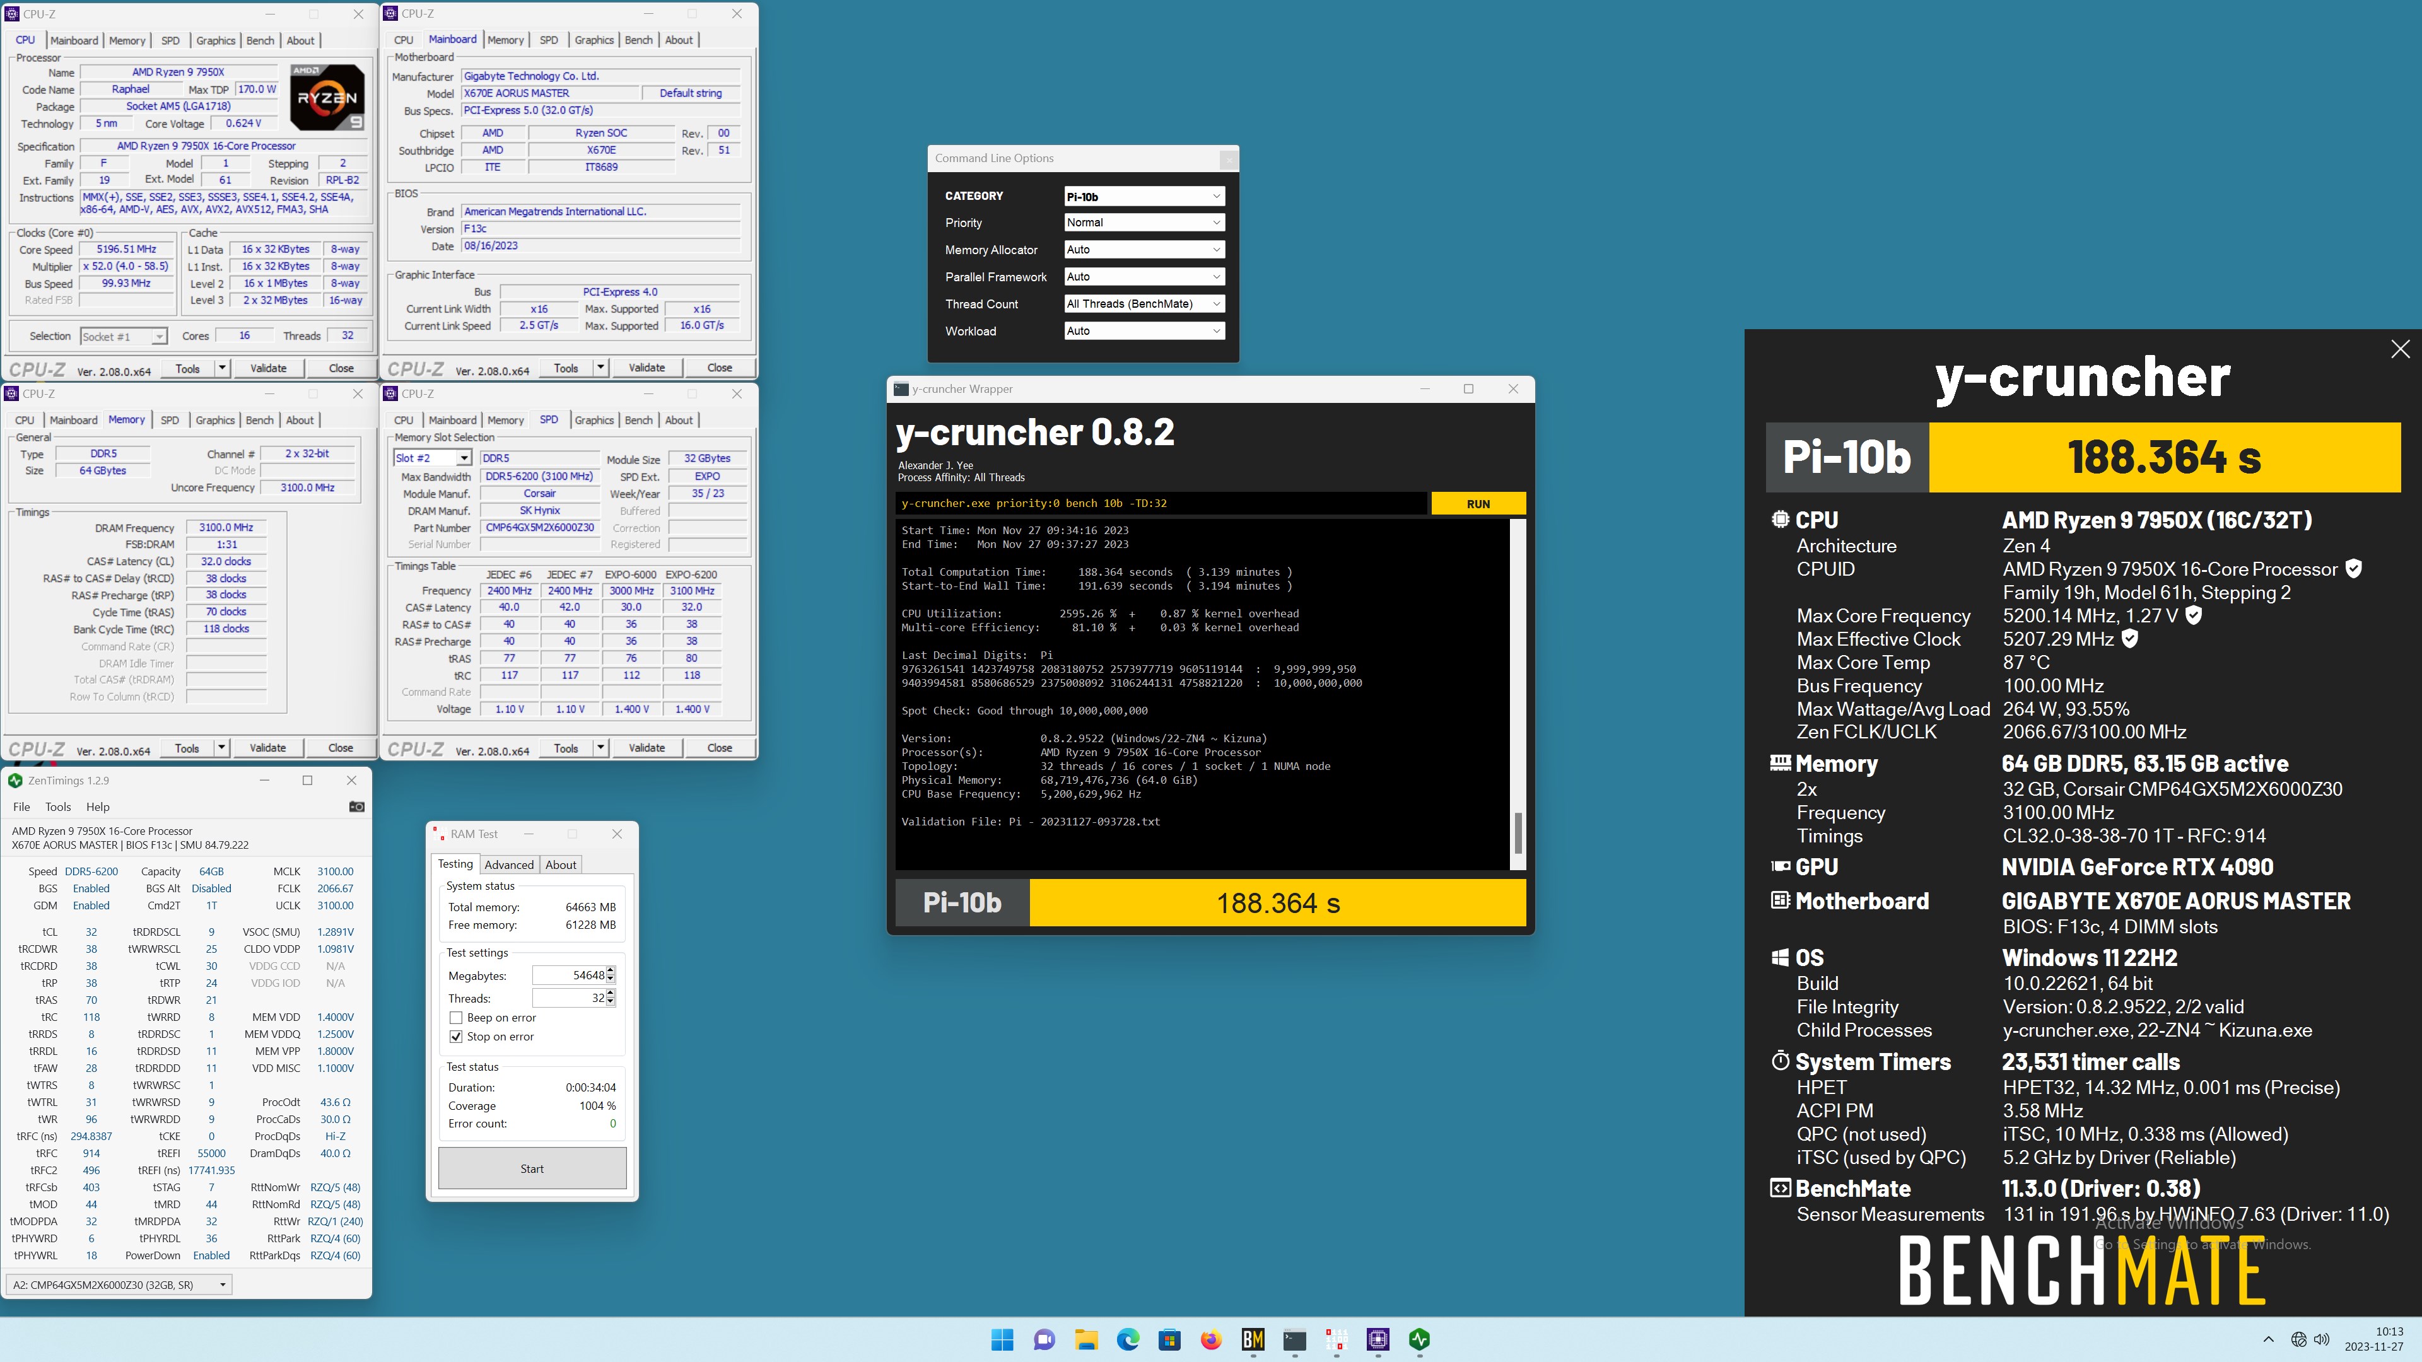The height and width of the screenshot is (1362, 2422).
Task: Maximize the y-cruncher Wrapper window
Action: 1468,389
